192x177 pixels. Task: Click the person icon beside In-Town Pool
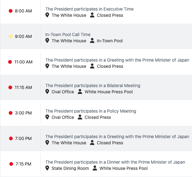click(x=92, y=41)
